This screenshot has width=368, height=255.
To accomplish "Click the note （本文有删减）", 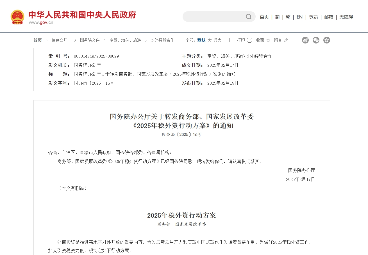I will click(x=73, y=188).
